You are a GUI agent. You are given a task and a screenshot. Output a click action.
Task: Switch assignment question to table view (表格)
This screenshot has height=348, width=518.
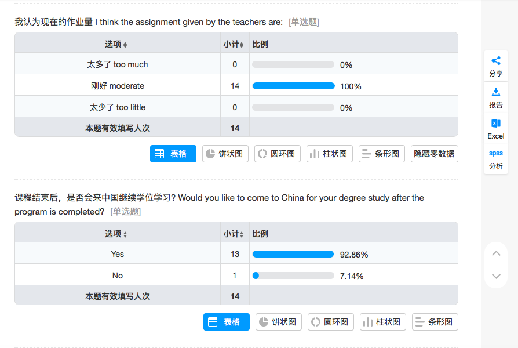(x=173, y=154)
